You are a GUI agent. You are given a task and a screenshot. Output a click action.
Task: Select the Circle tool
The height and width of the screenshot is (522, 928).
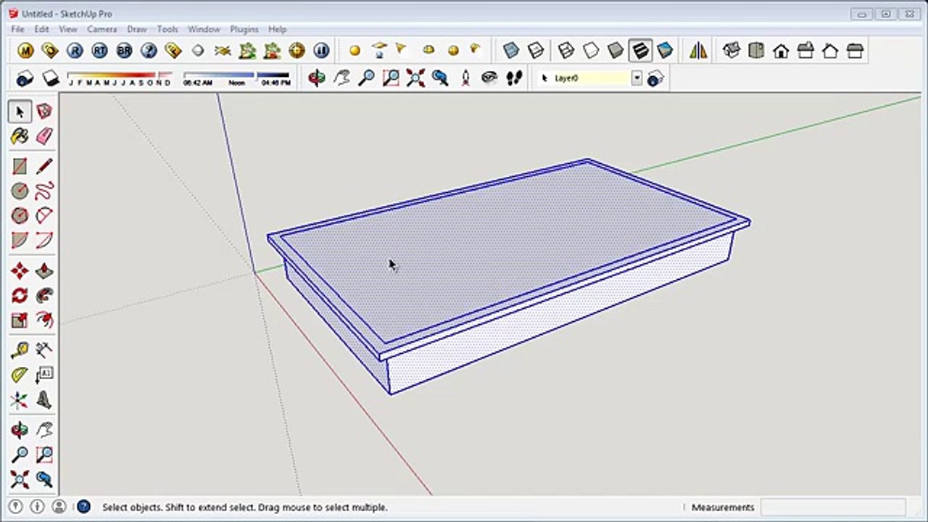(x=20, y=191)
